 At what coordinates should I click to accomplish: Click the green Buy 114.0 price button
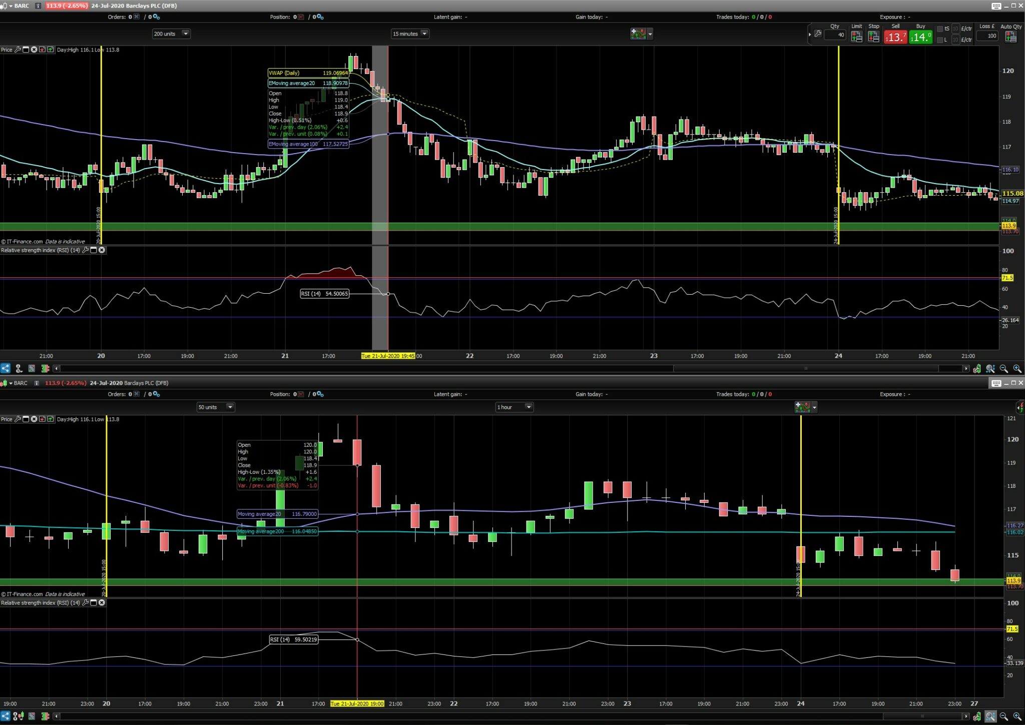[920, 37]
